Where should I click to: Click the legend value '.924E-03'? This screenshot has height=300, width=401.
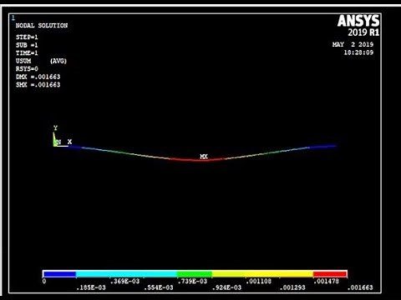(x=226, y=287)
